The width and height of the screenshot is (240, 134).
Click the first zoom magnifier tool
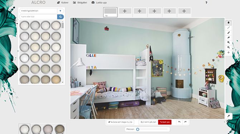tap(229, 42)
